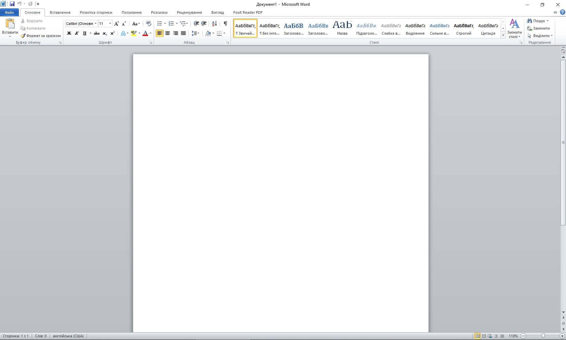Open Change Case (Aa) dropdown
This screenshot has height=340, width=566.
click(136, 24)
